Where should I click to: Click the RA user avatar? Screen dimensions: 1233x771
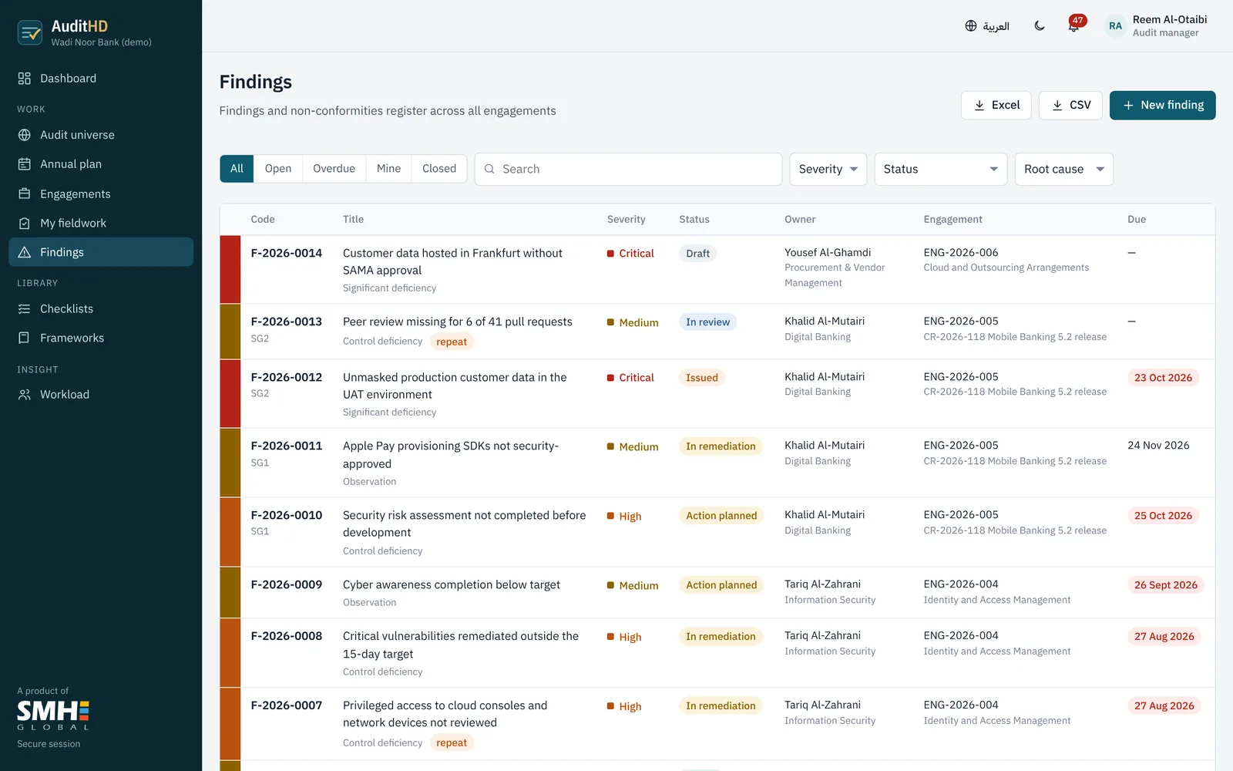coord(1115,26)
